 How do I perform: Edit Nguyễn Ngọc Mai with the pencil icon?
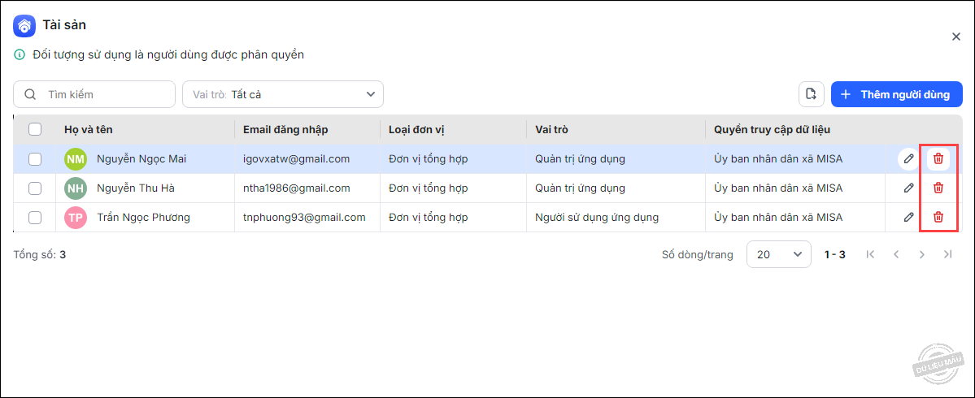click(908, 158)
